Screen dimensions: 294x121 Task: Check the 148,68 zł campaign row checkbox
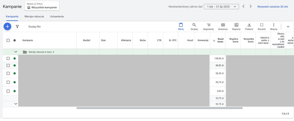tap(8, 58)
